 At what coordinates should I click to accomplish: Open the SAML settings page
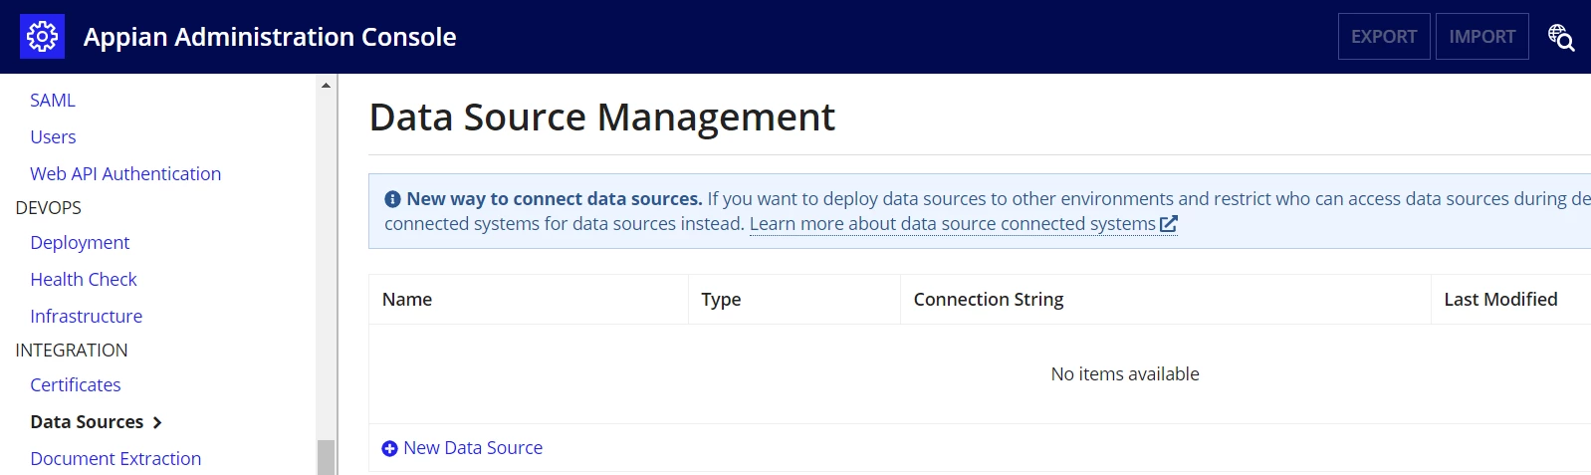(53, 101)
